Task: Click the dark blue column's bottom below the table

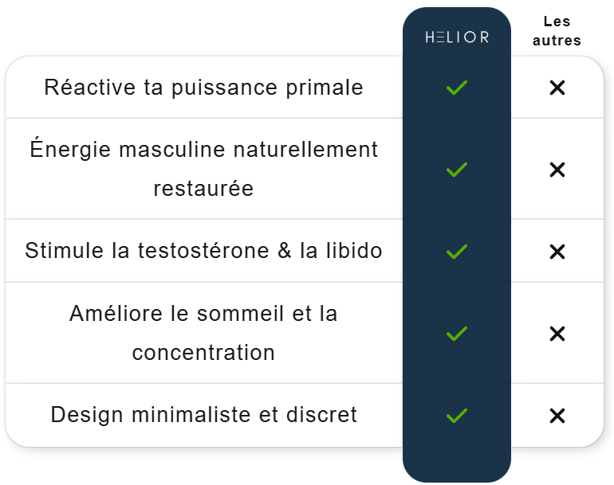Action: click(x=457, y=464)
